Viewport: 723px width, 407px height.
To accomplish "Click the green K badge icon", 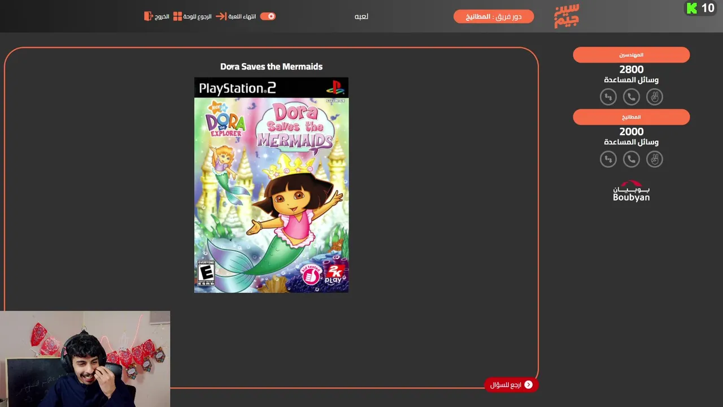I will point(691,8).
